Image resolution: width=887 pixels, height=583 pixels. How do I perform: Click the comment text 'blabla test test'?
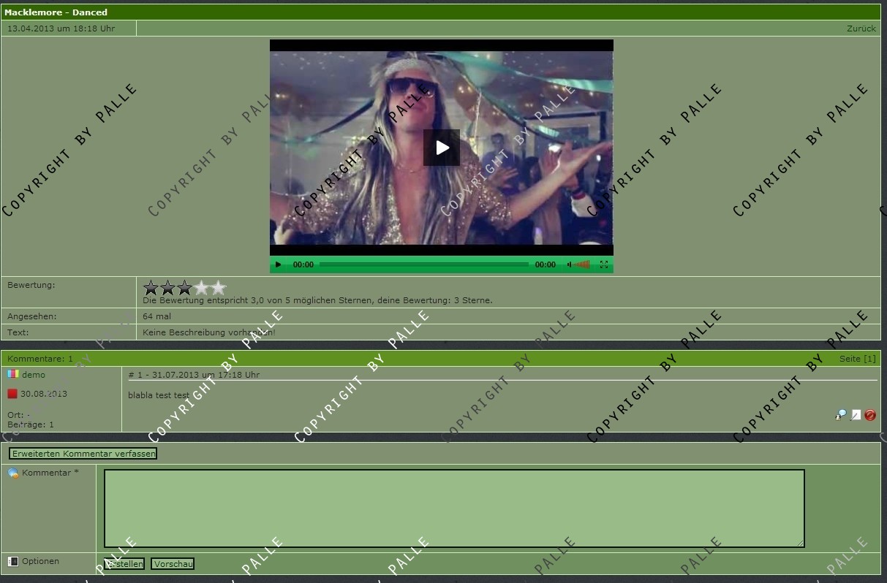pyautogui.click(x=159, y=395)
